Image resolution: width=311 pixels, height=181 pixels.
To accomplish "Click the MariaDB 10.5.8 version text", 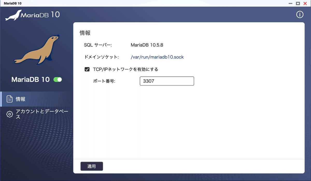I will coord(147,45).
